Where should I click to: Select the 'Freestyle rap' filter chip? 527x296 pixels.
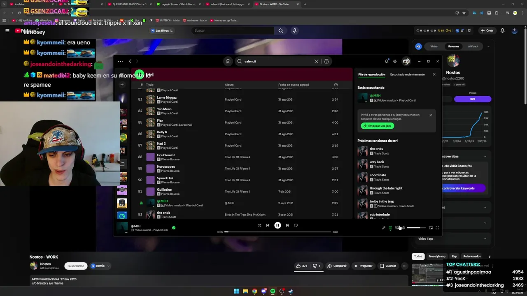click(437, 256)
